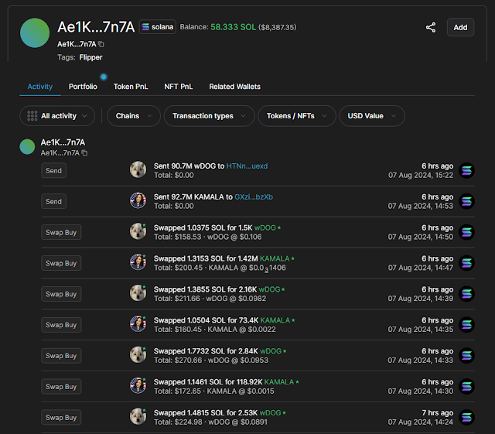Click KAMALA token icon in 14:53 send row

tap(138, 200)
